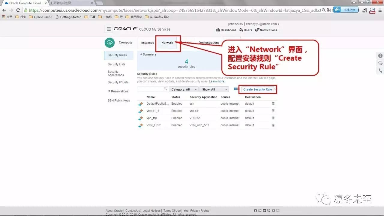Select Security IP Lists in the sidebar
384x216 pixels.
click(118, 82)
